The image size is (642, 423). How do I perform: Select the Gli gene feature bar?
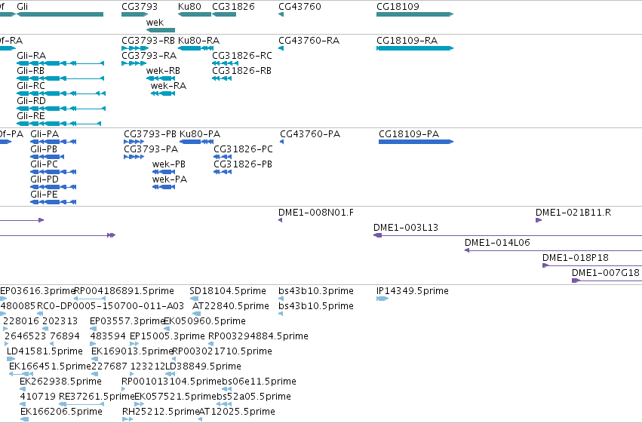(x=60, y=14)
